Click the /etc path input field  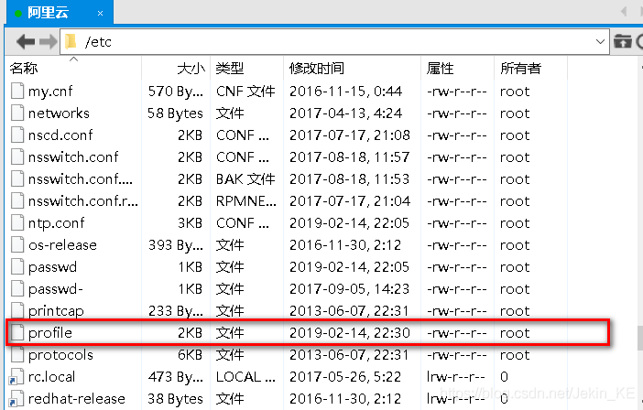[x=335, y=42]
